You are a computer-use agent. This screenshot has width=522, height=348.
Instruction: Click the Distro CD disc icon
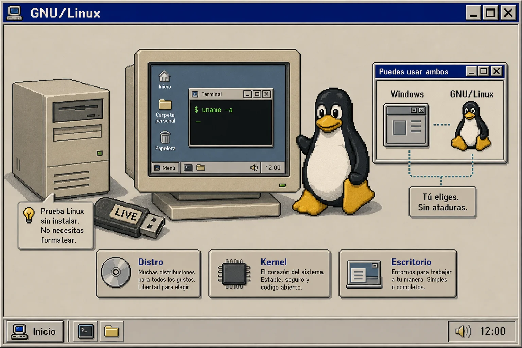[116, 272]
